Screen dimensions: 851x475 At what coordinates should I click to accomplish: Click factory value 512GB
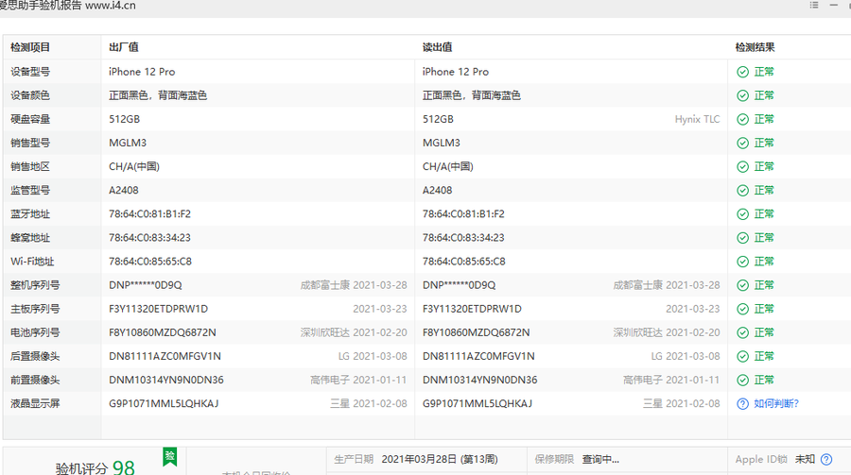(x=124, y=119)
